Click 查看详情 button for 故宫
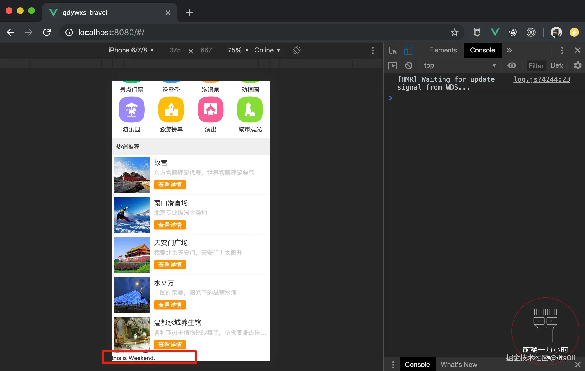585x371 pixels. 170,185
